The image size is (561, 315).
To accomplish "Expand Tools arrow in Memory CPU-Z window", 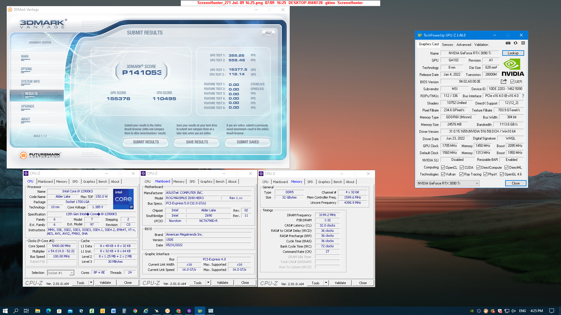I will coord(326,283).
